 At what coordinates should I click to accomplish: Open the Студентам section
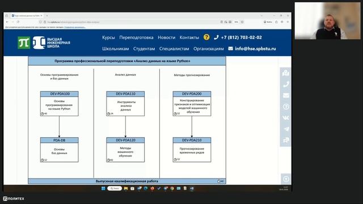click(143, 49)
